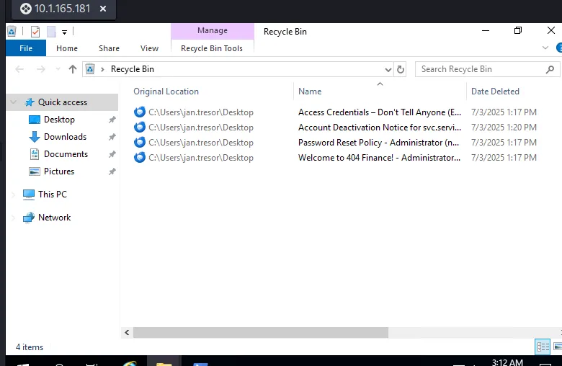
Task: Sort by the Date Deleted column header
Action: point(495,91)
